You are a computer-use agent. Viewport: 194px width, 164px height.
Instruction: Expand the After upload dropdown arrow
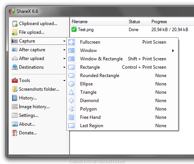pos(64,58)
